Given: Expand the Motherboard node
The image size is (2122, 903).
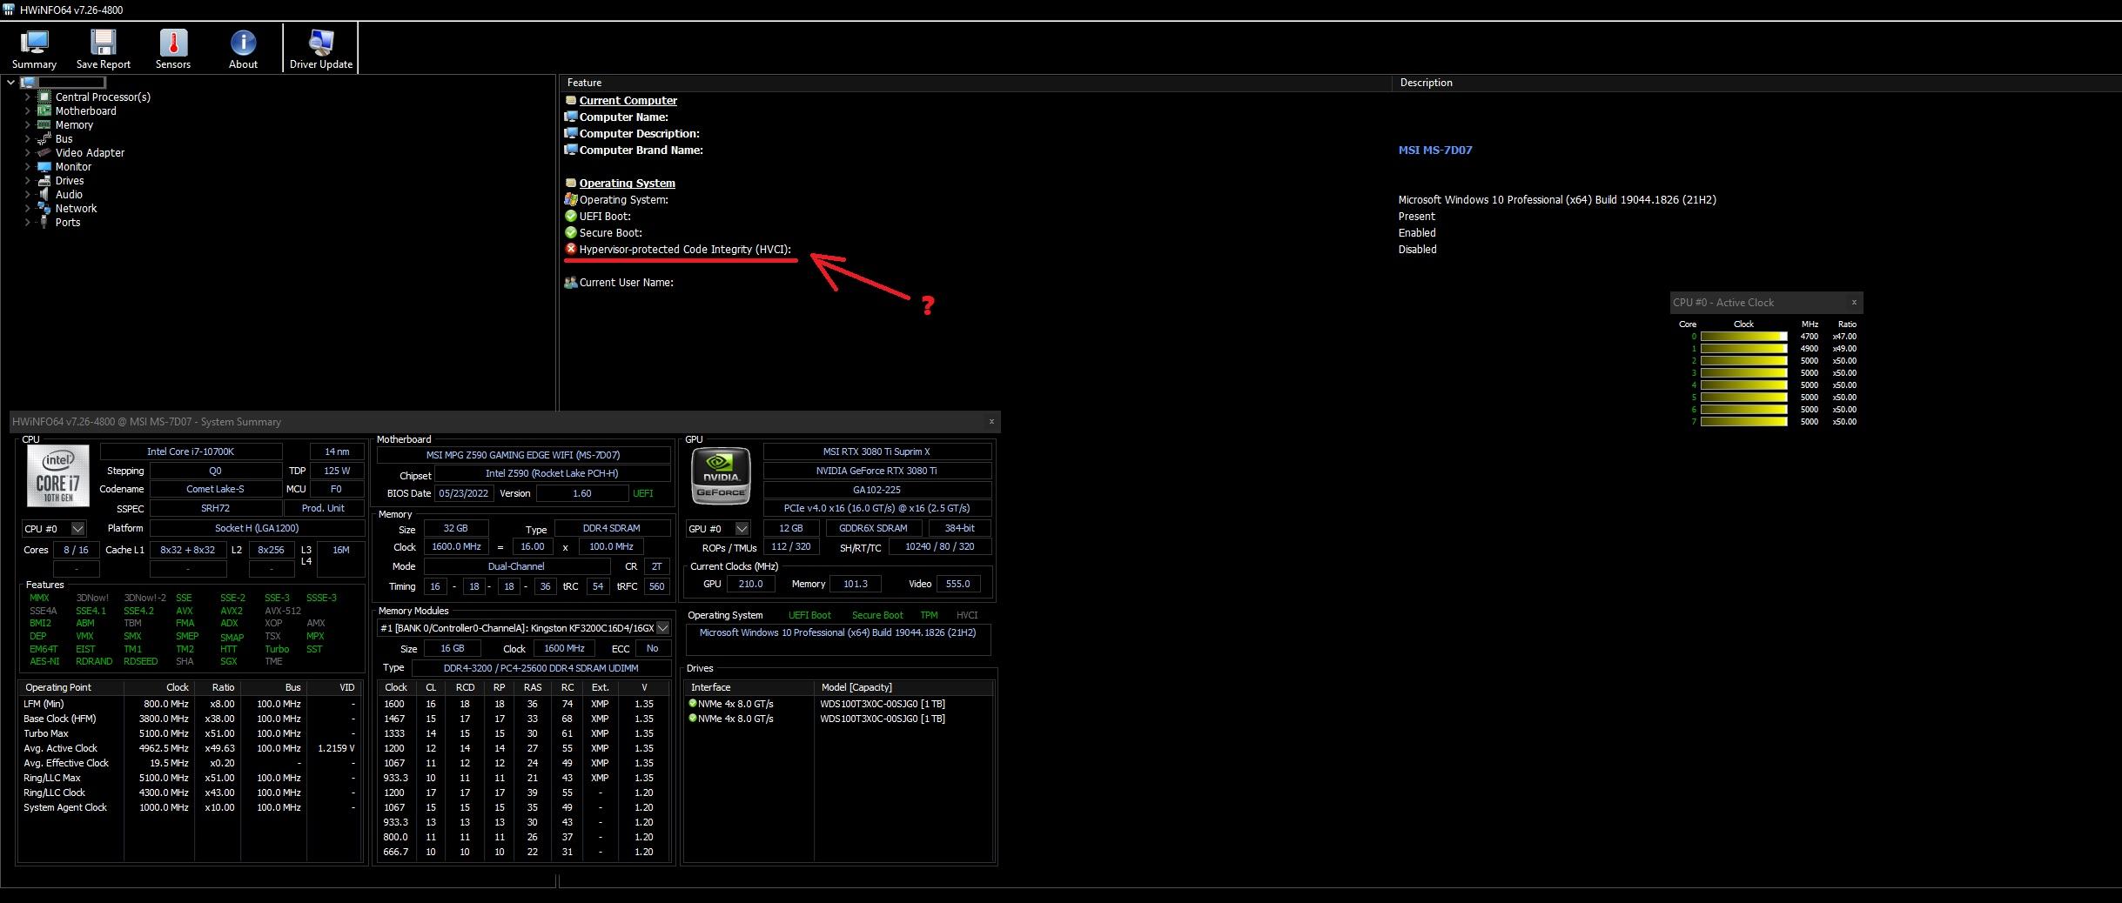Looking at the screenshot, I should click(27, 110).
